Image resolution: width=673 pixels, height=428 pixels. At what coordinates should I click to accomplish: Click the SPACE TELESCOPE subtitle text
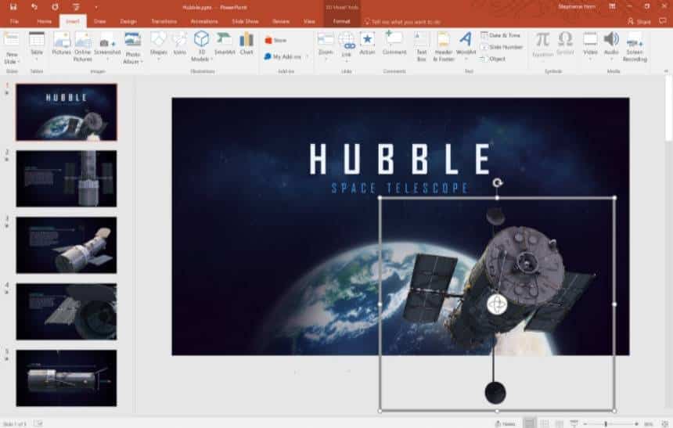(400, 188)
